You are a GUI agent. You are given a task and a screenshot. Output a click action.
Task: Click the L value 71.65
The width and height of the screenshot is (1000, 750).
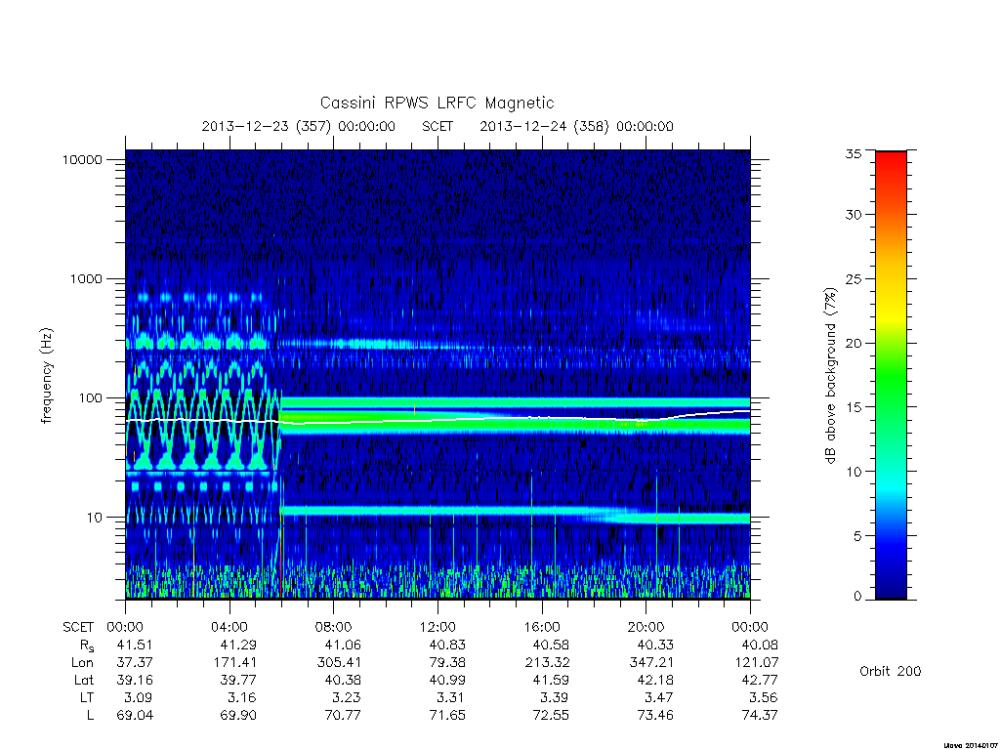(447, 716)
